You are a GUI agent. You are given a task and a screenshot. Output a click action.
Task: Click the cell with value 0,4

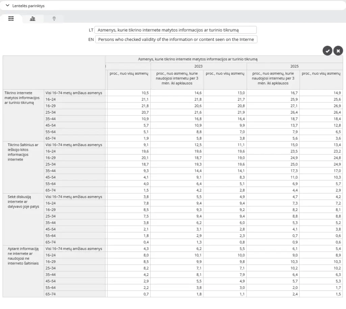[x=129, y=242]
